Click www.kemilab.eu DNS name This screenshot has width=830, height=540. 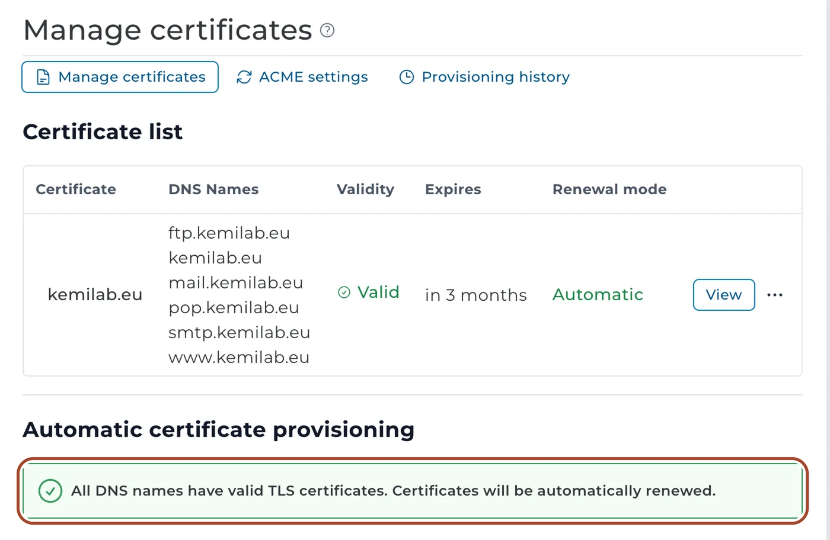point(239,358)
